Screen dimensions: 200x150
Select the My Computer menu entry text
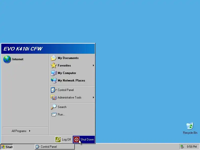pyautogui.click(x=67, y=73)
